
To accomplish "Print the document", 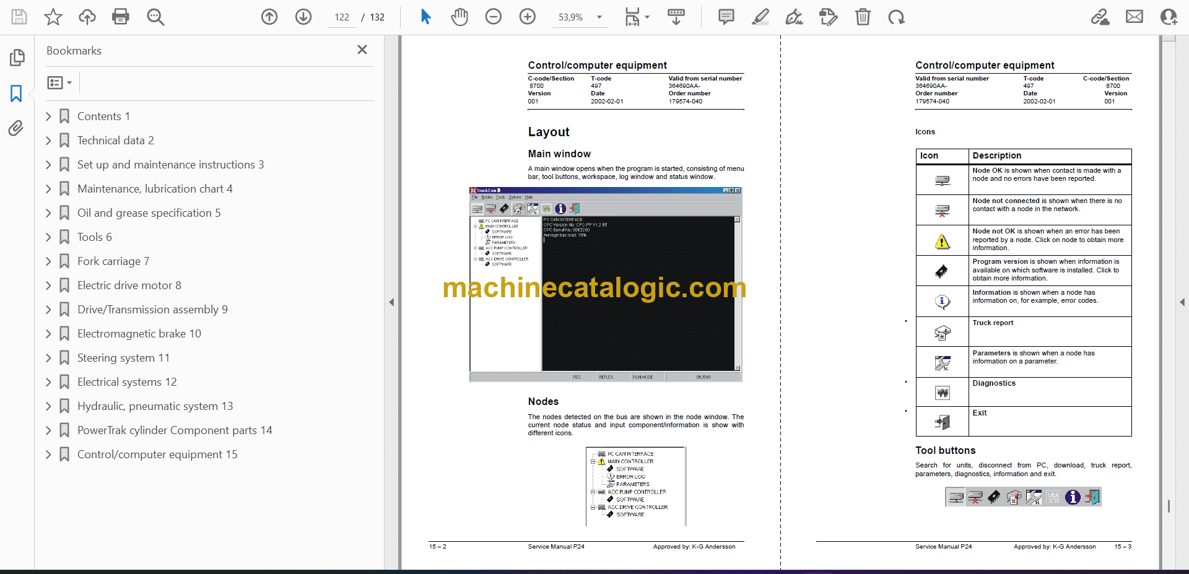I will (121, 17).
